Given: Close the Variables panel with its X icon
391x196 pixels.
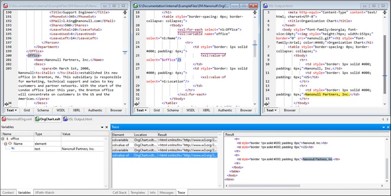Looking at the screenshot, I should [107, 127].
